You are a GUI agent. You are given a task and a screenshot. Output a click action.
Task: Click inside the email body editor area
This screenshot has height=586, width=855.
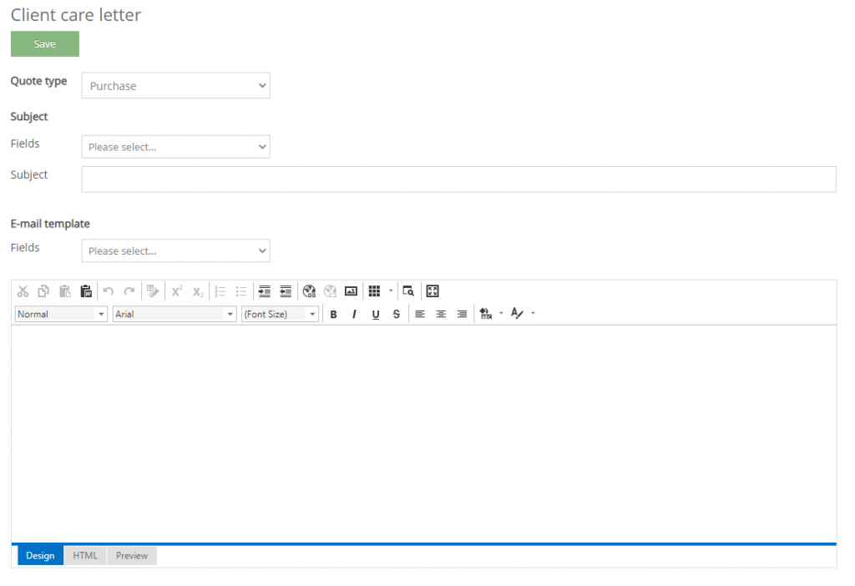[x=423, y=434]
